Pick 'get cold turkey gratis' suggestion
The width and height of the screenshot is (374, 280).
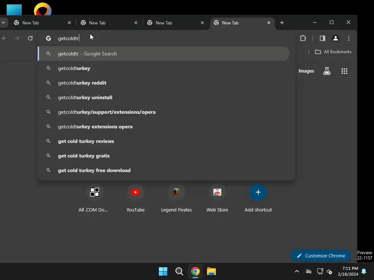click(x=164, y=156)
